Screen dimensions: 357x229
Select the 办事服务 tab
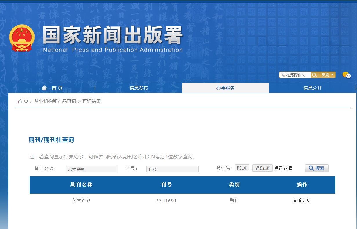(x=226, y=88)
